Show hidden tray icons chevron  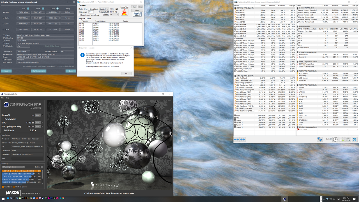coord(324,199)
